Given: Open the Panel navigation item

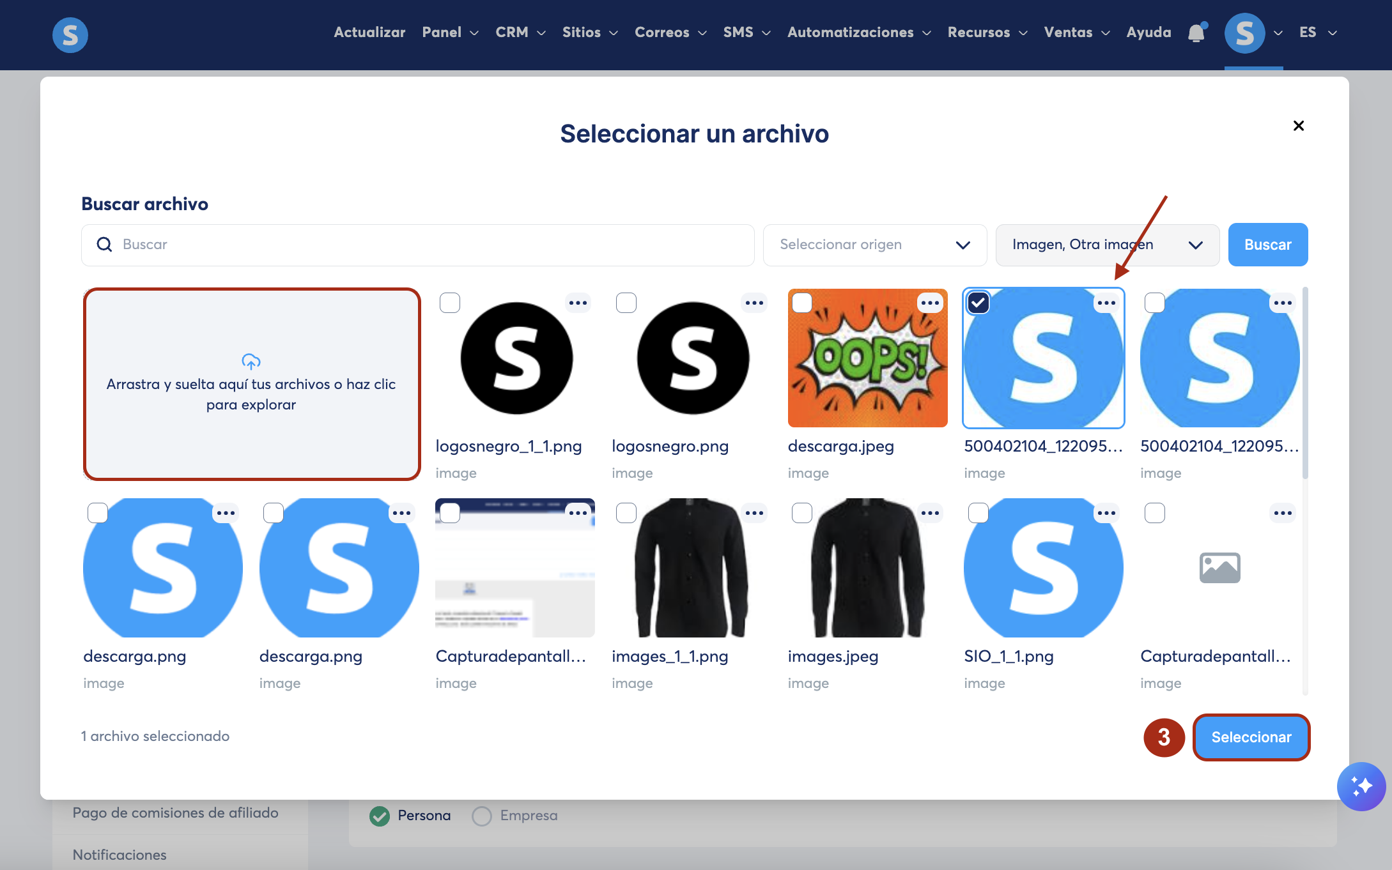Looking at the screenshot, I should [450, 33].
